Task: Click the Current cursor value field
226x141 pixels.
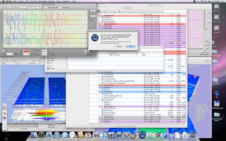Action: [44, 51]
